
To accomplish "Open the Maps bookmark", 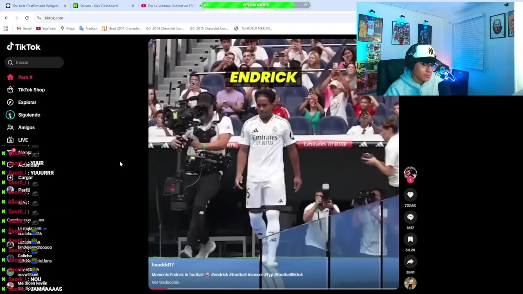I will click(67, 29).
